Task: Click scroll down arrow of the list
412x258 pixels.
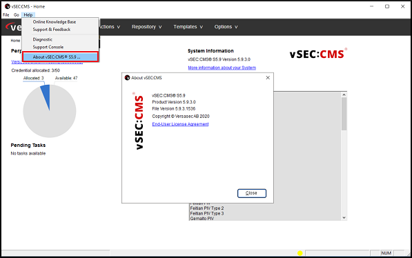Action: (x=344, y=217)
